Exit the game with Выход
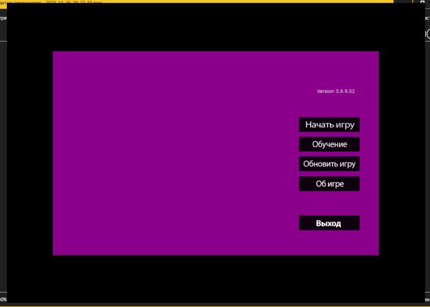430x307 pixels. [329, 223]
